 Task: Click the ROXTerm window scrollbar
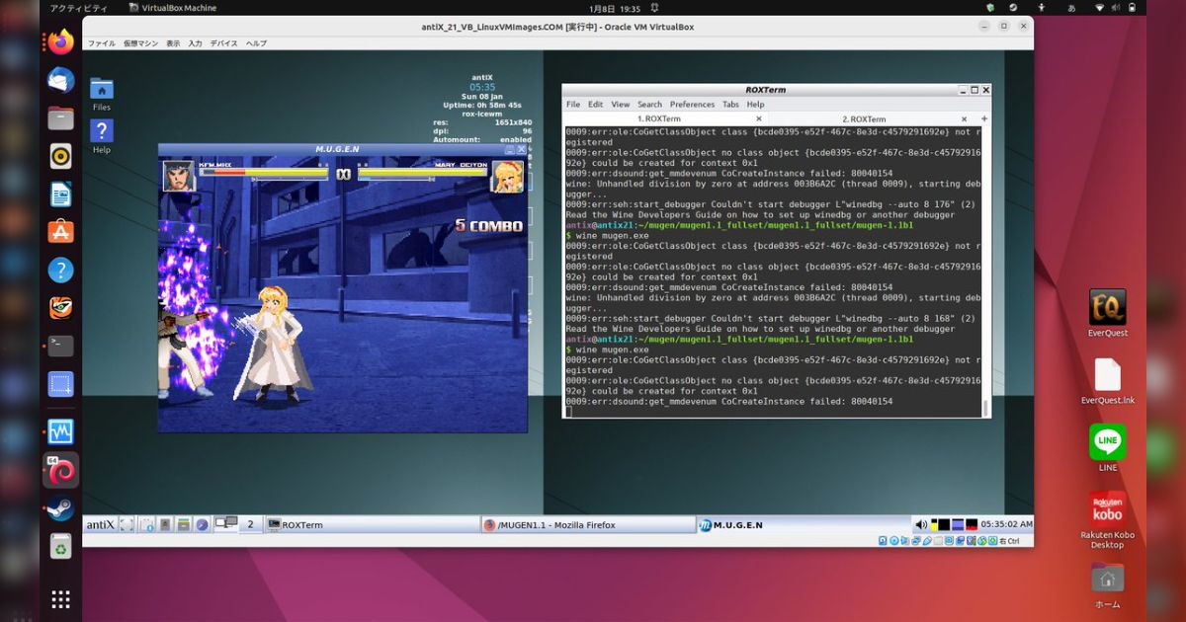pos(983,267)
